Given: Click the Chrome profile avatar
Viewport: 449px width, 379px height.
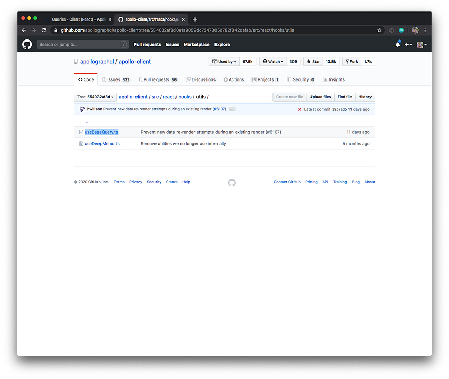Looking at the screenshot, I should tap(415, 30).
